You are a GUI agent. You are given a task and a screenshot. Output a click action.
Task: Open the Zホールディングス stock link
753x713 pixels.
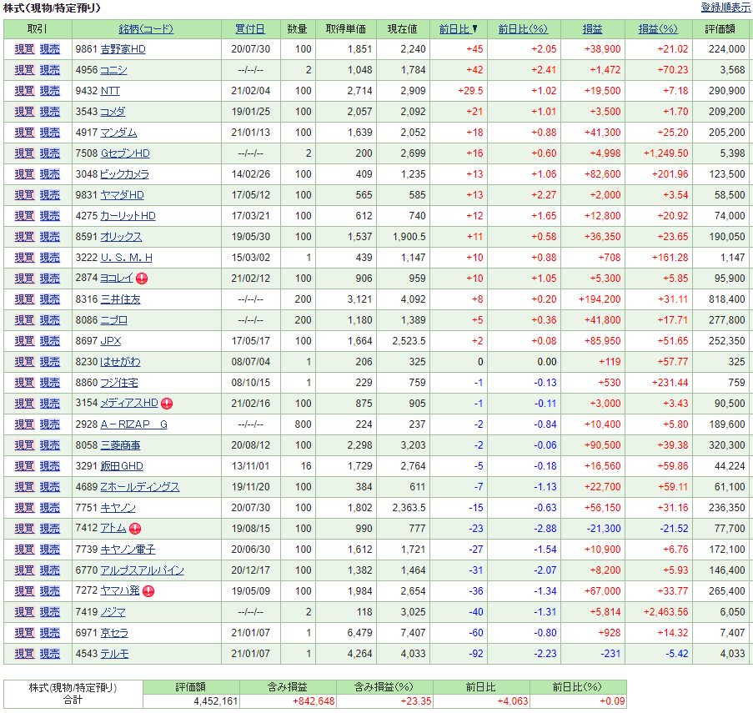[140, 487]
